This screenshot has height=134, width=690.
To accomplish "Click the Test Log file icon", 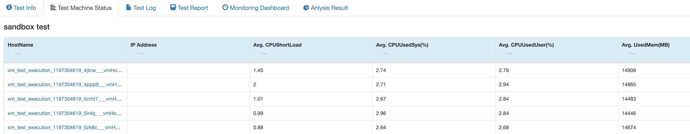I will pos(128,7).
